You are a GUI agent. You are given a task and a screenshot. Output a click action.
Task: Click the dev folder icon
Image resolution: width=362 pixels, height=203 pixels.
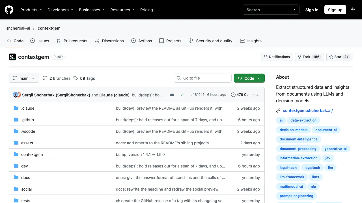click(16, 166)
